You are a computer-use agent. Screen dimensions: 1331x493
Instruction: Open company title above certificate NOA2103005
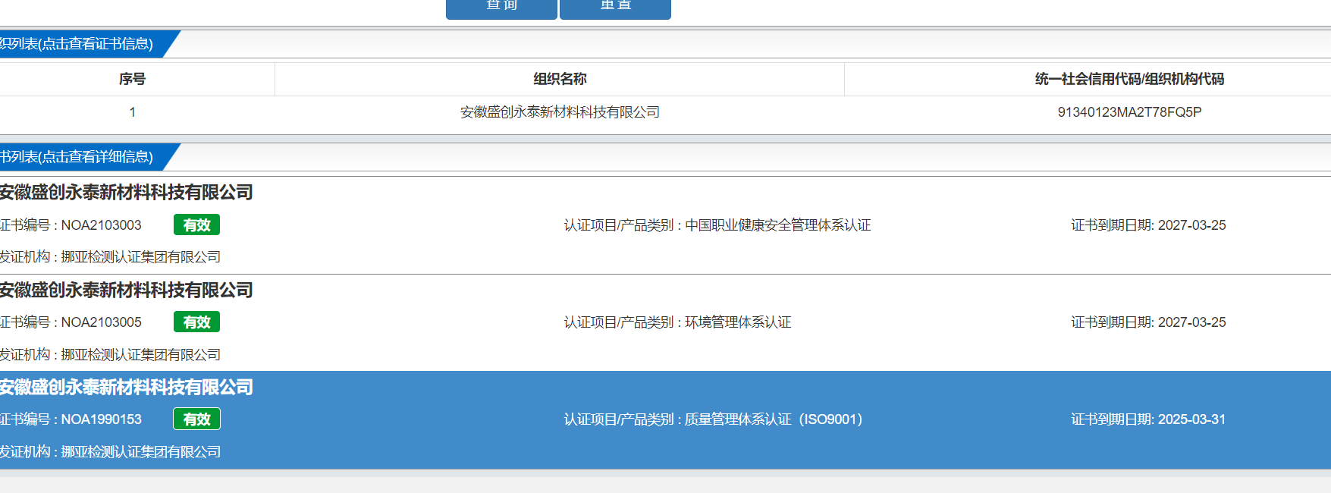pos(126,290)
